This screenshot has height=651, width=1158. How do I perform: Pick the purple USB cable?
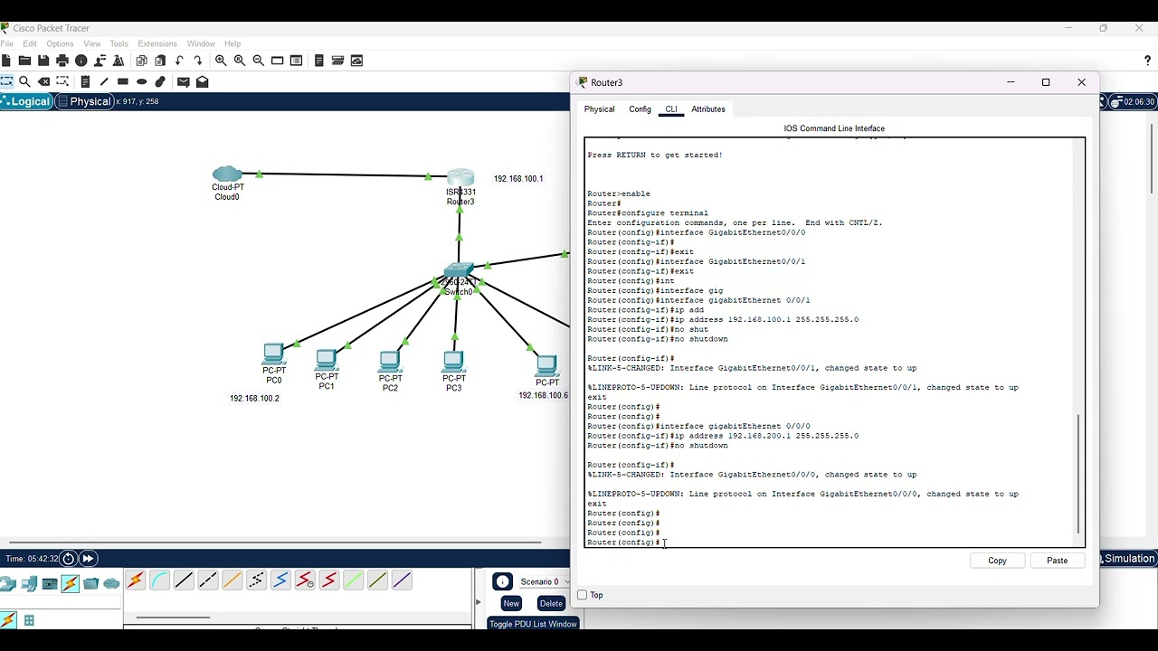403,580
